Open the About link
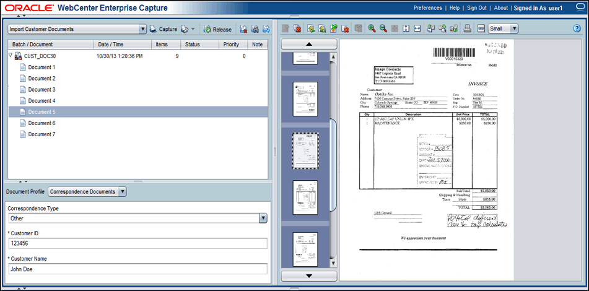 (500, 8)
